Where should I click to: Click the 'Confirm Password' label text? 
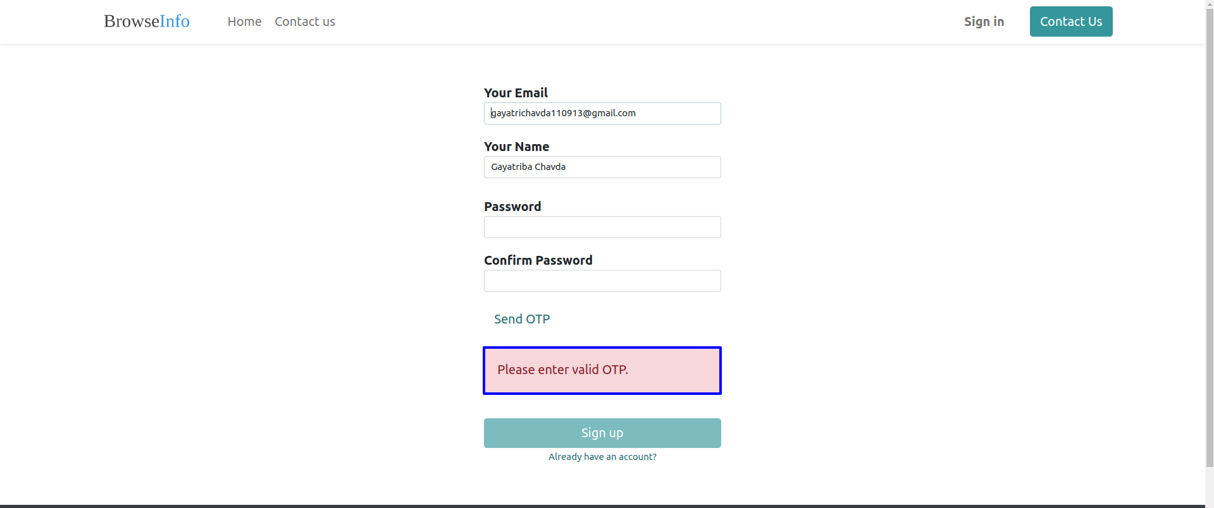(x=538, y=260)
